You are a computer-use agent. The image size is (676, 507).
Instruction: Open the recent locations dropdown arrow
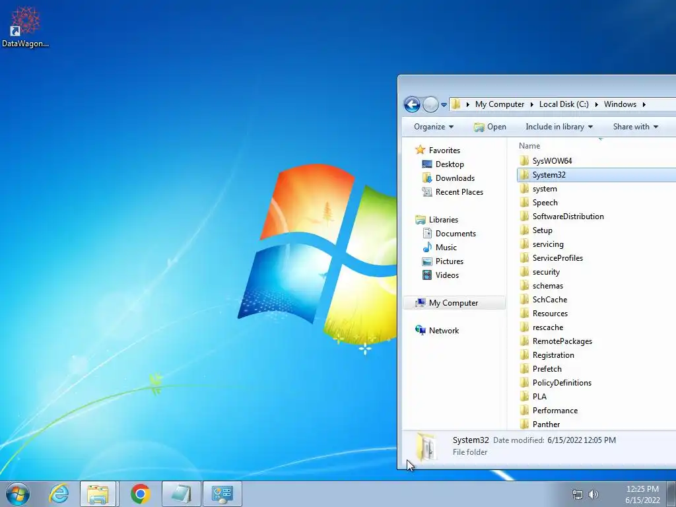[444, 105]
